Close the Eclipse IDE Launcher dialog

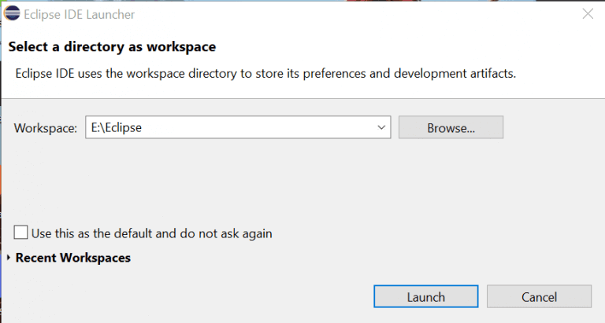click(587, 13)
